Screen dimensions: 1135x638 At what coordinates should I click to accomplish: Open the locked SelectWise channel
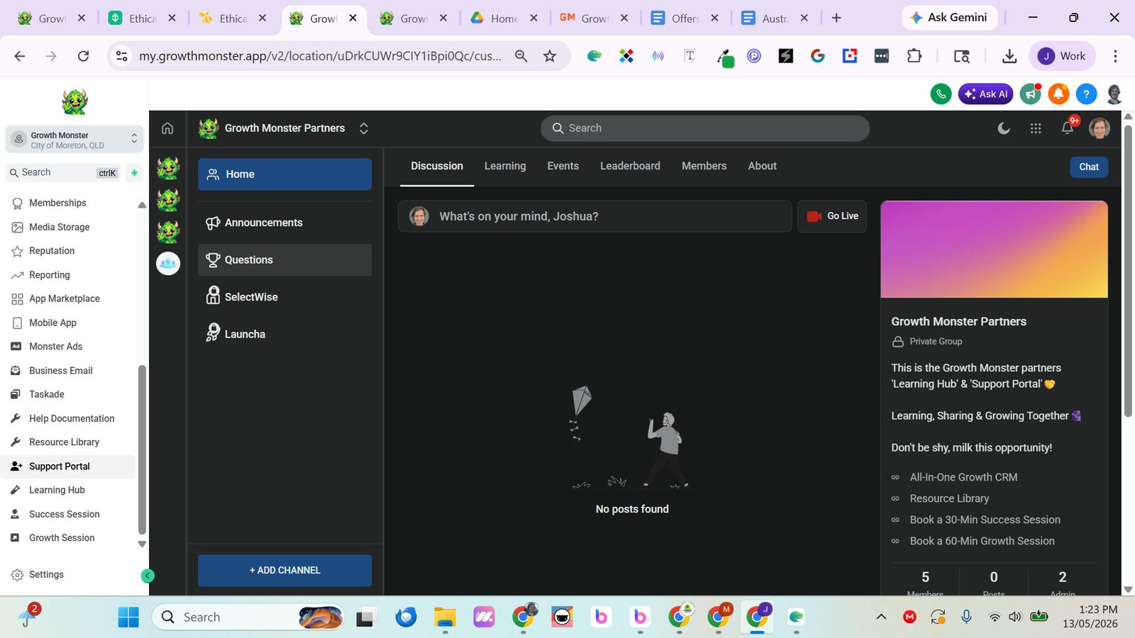pyautogui.click(x=284, y=297)
